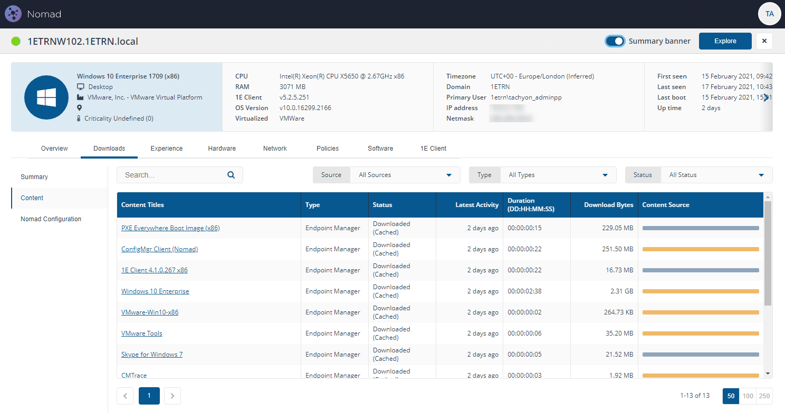Click the 1-13 of 13 results count

click(x=695, y=396)
